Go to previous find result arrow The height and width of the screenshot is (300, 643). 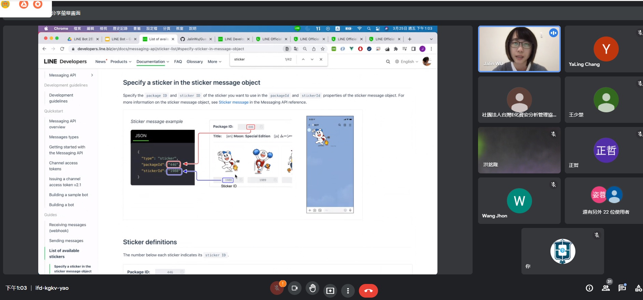click(x=303, y=59)
